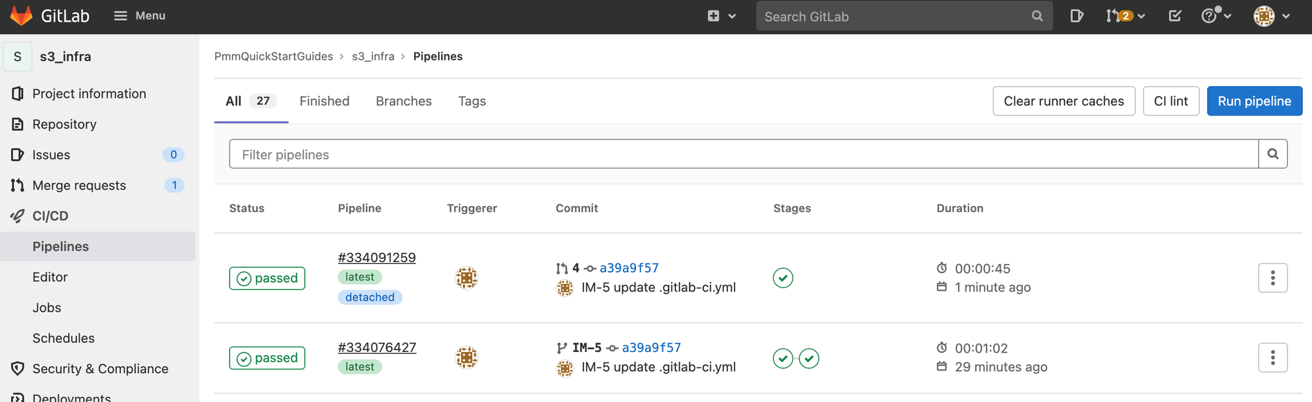Expand the merge requests dropdown in header
The width and height of the screenshot is (1312, 402).
pyautogui.click(x=1125, y=16)
